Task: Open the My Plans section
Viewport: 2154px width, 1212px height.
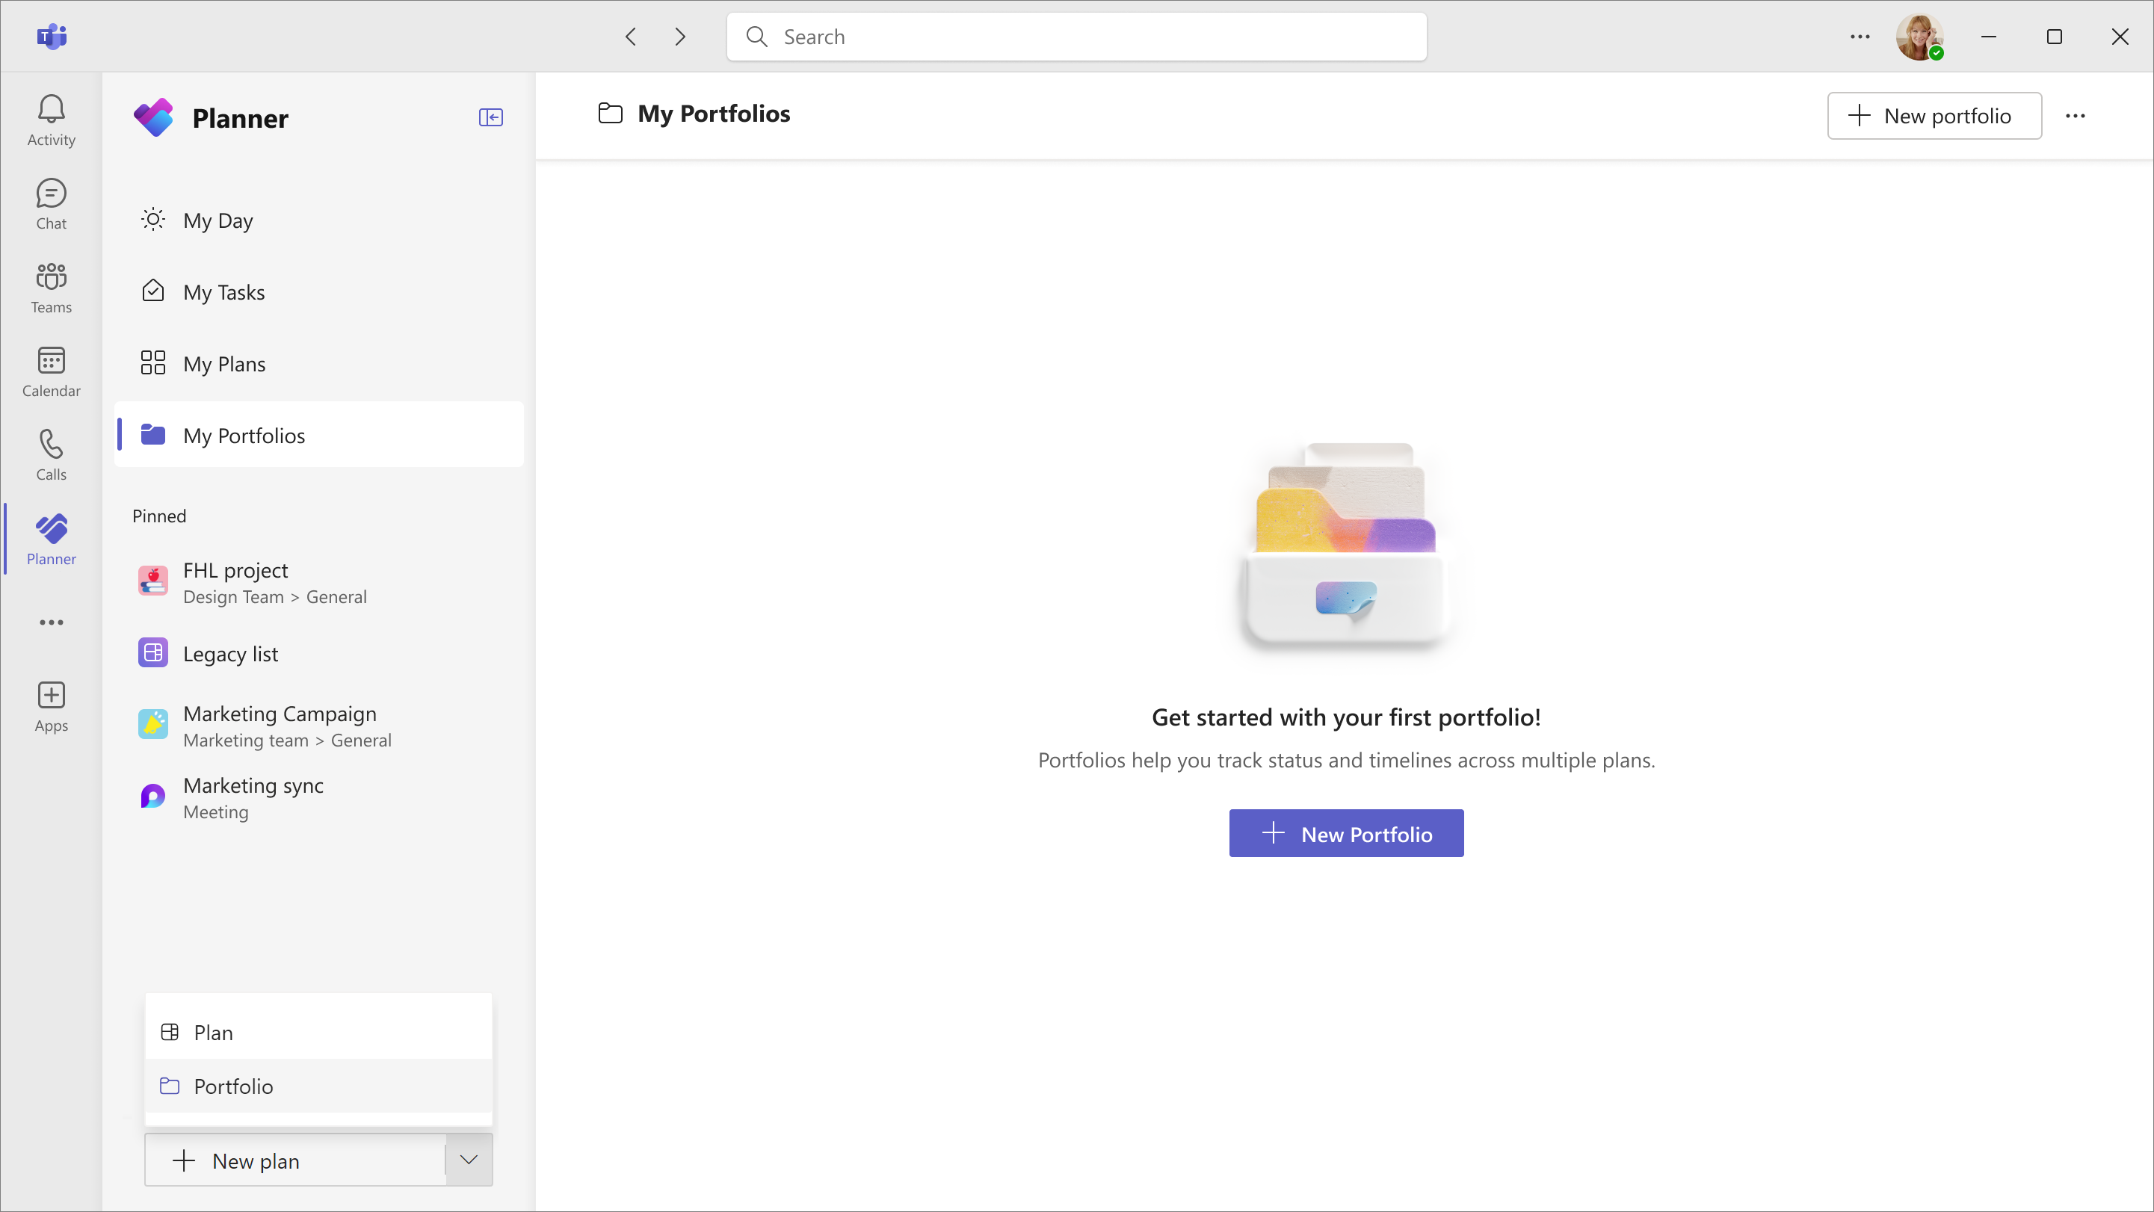Action: (x=223, y=362)
